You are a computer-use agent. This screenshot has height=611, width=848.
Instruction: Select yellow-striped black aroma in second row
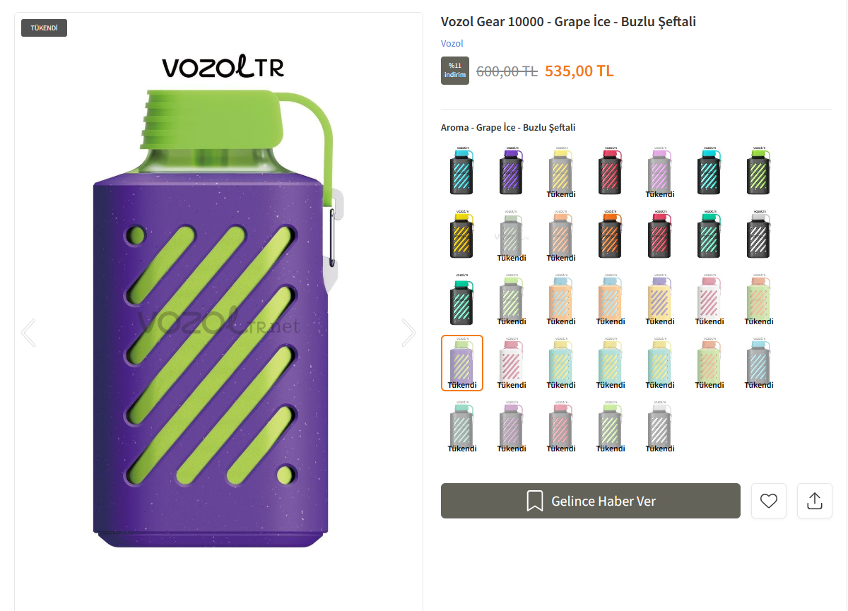pos(462,236)
